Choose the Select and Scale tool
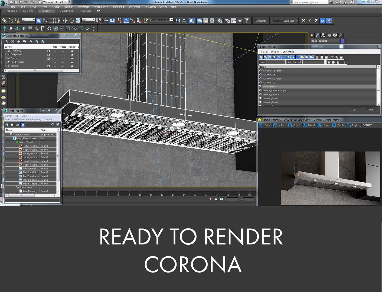 78,21
